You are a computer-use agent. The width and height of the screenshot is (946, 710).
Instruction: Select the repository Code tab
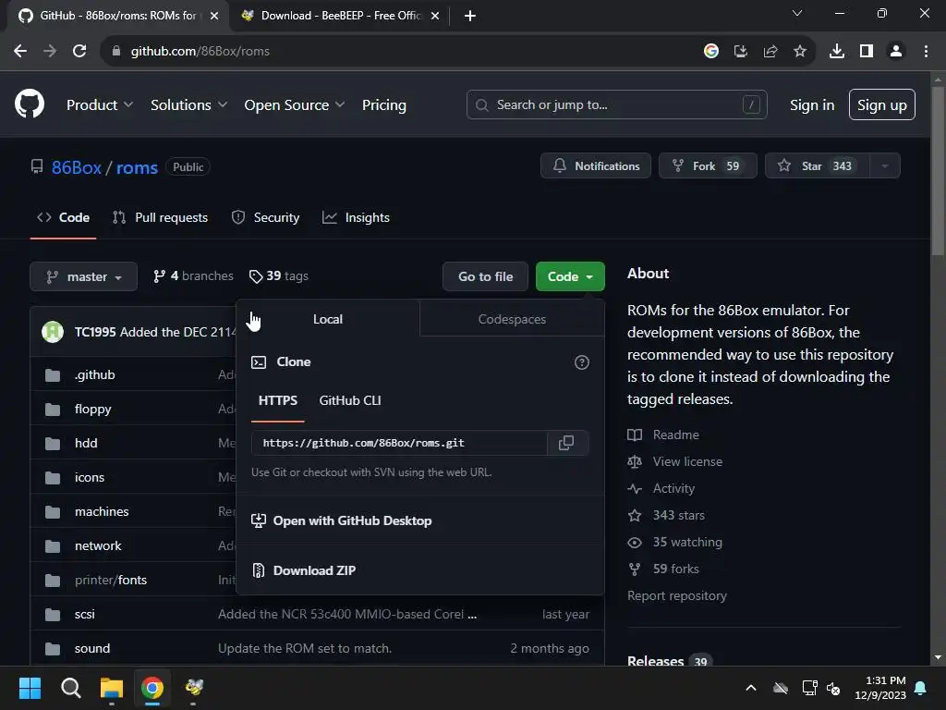(64, 217)
